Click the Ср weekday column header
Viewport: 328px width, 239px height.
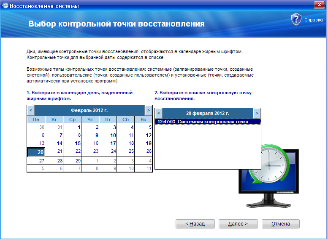coord(72,119)
